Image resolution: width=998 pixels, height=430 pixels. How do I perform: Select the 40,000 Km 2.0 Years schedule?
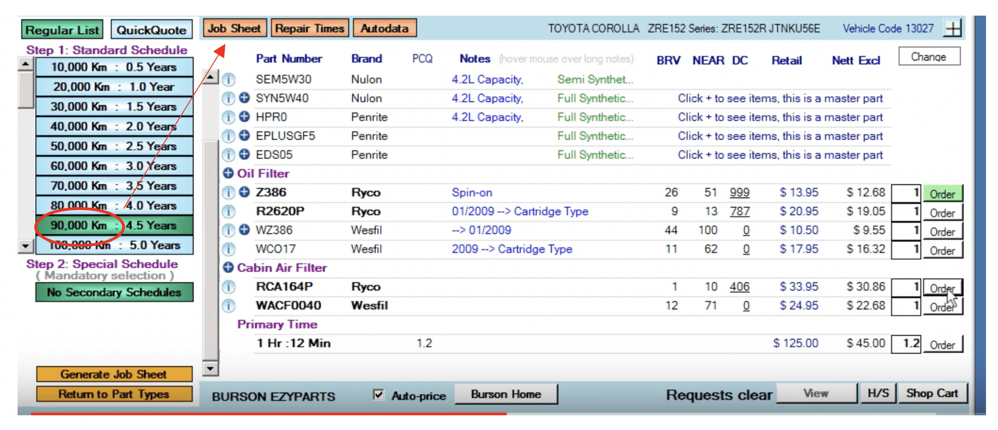coord(114,126)
